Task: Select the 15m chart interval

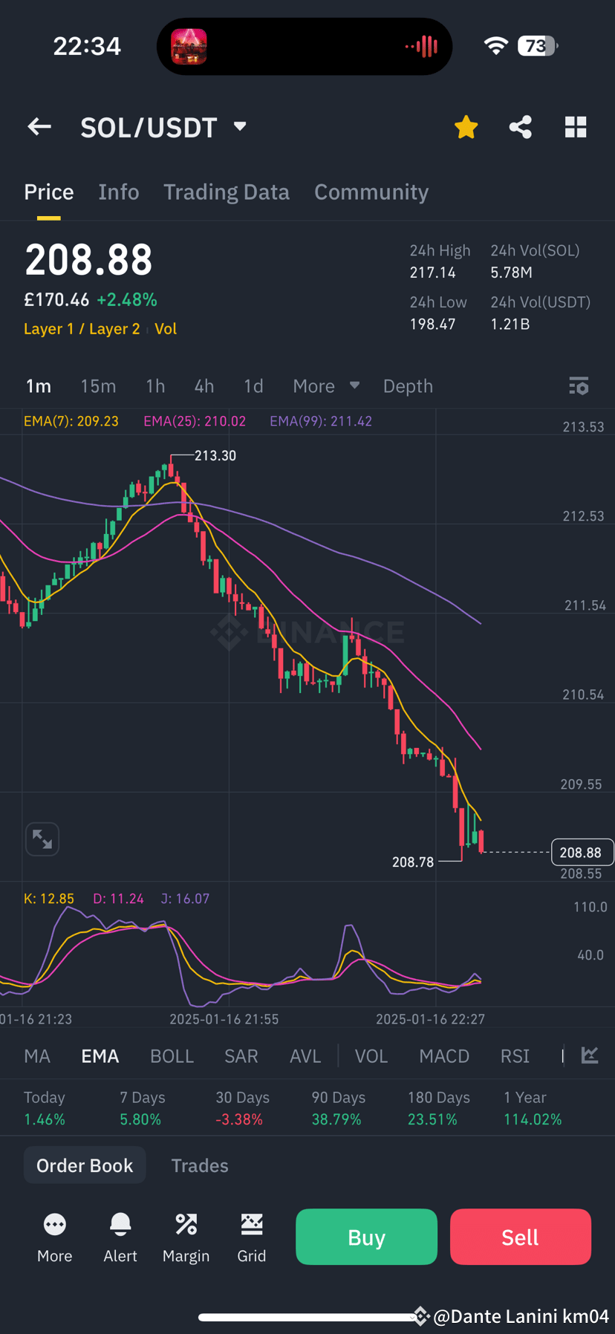Action: [98, 386]
